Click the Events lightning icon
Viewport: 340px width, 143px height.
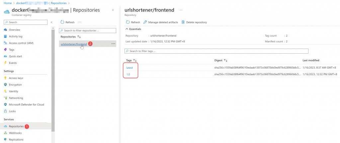(5, 63)
